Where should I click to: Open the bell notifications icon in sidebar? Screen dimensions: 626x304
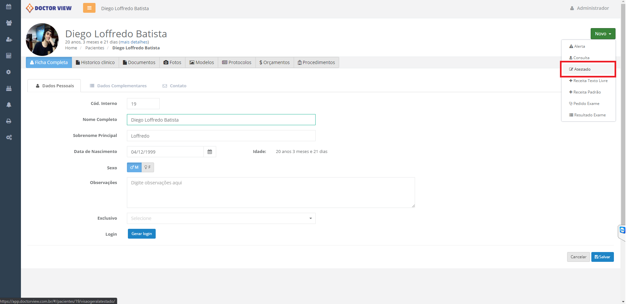9,105
